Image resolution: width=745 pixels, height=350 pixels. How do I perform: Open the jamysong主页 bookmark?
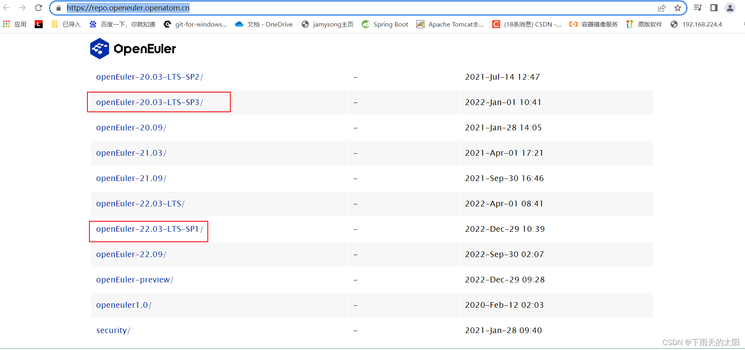coord(327,24)
